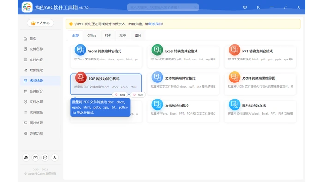Click the text conversion icon

click(157, 77)
